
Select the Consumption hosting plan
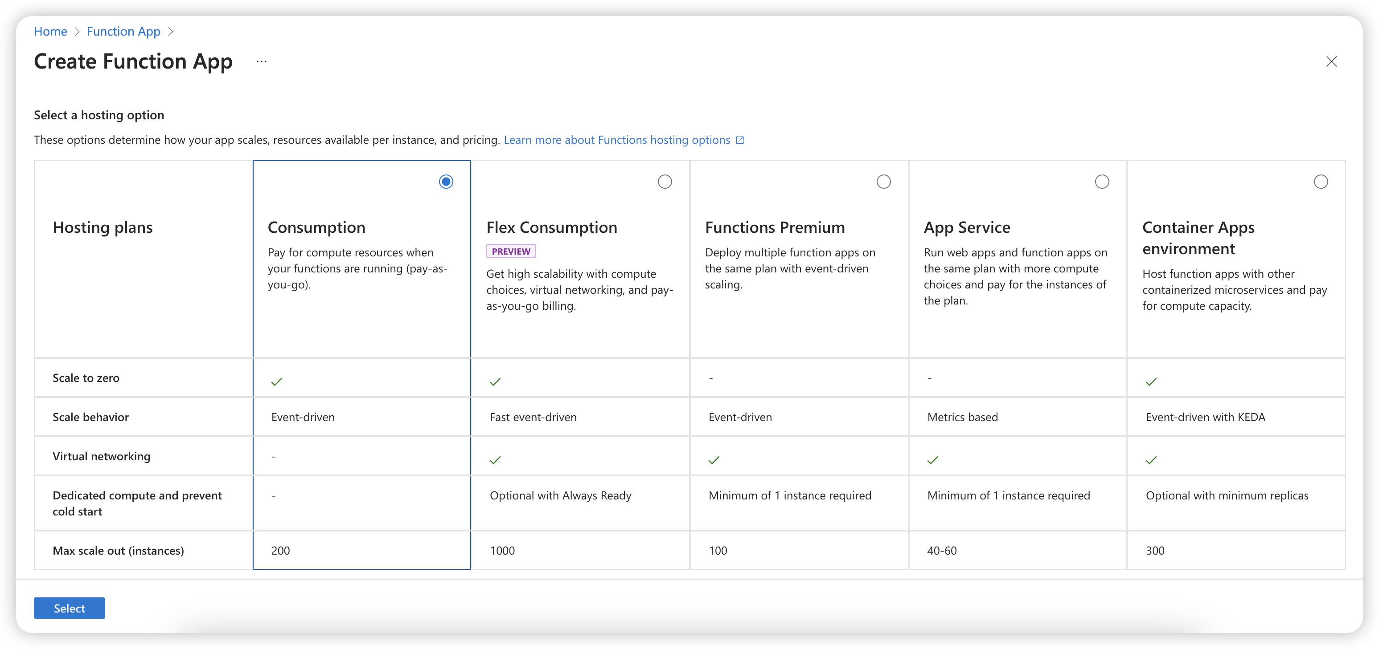[446, 181]
